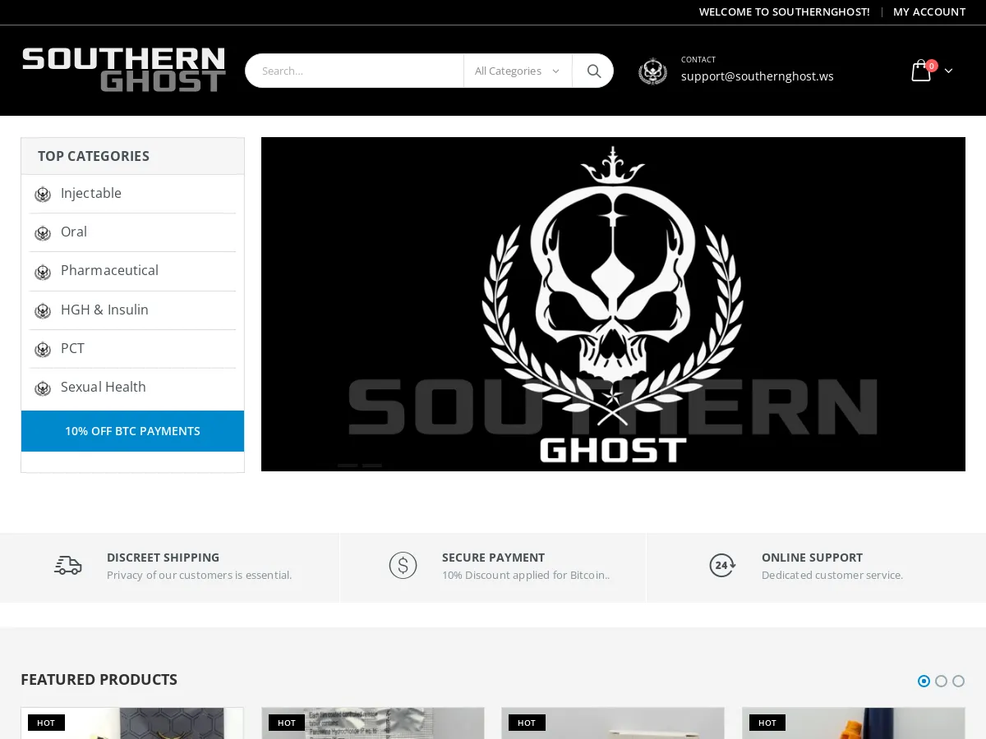Expand the cart dropdown chevron

pyautogui.click(x=948, y=71)
